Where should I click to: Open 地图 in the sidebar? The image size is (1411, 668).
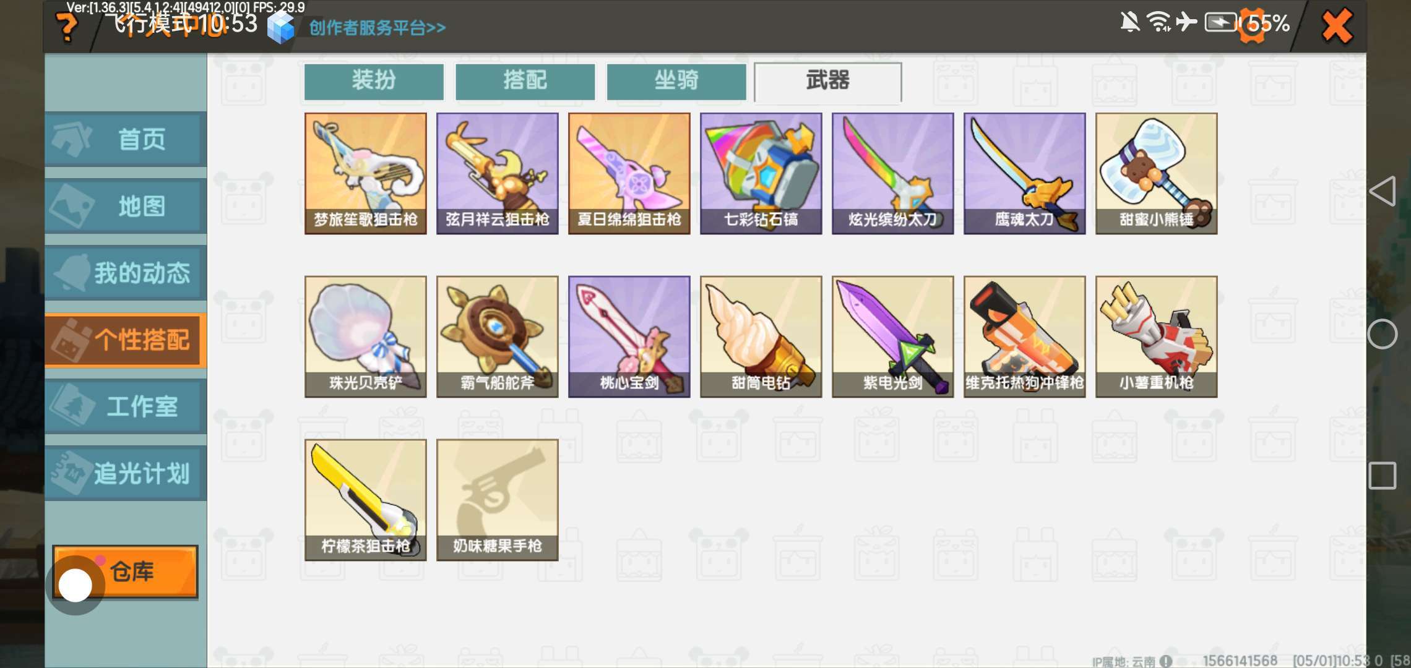click(x=126, y=206)
